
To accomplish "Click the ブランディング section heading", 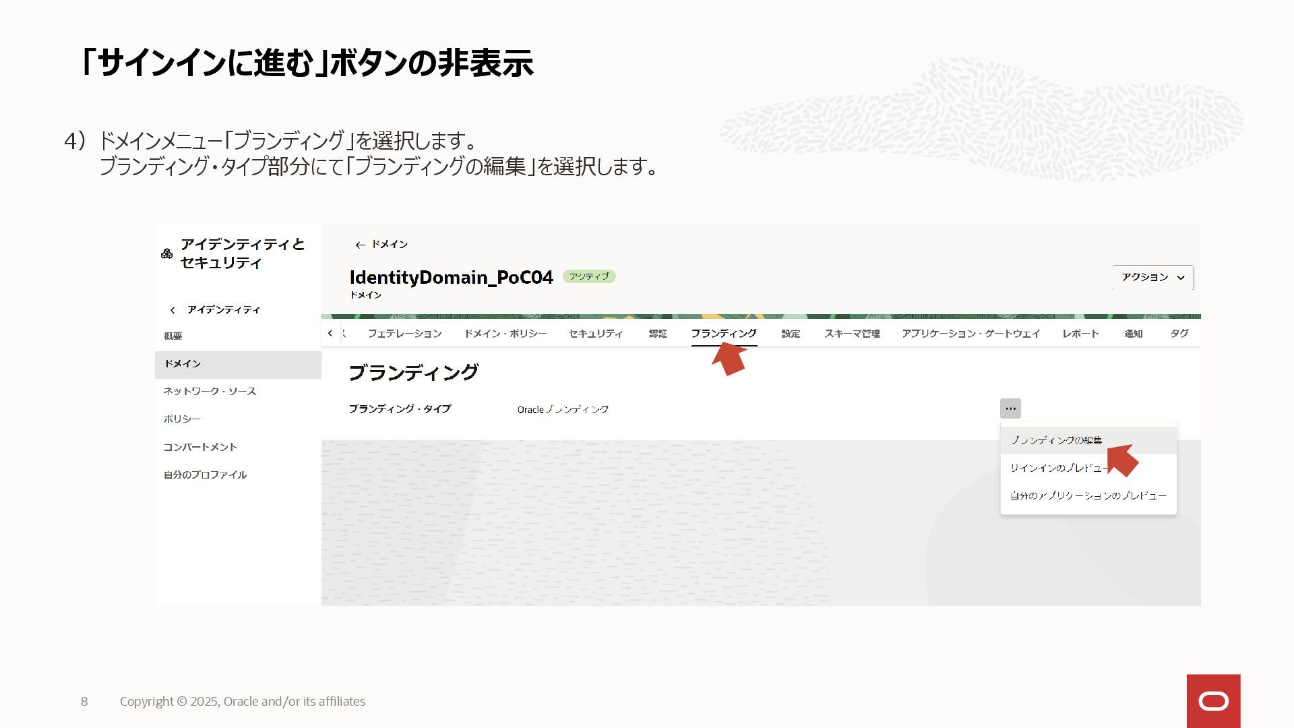I will (x=413, y=372).
